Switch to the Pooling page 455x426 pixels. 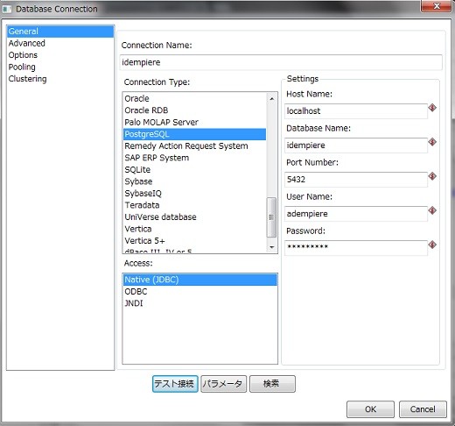60,67
